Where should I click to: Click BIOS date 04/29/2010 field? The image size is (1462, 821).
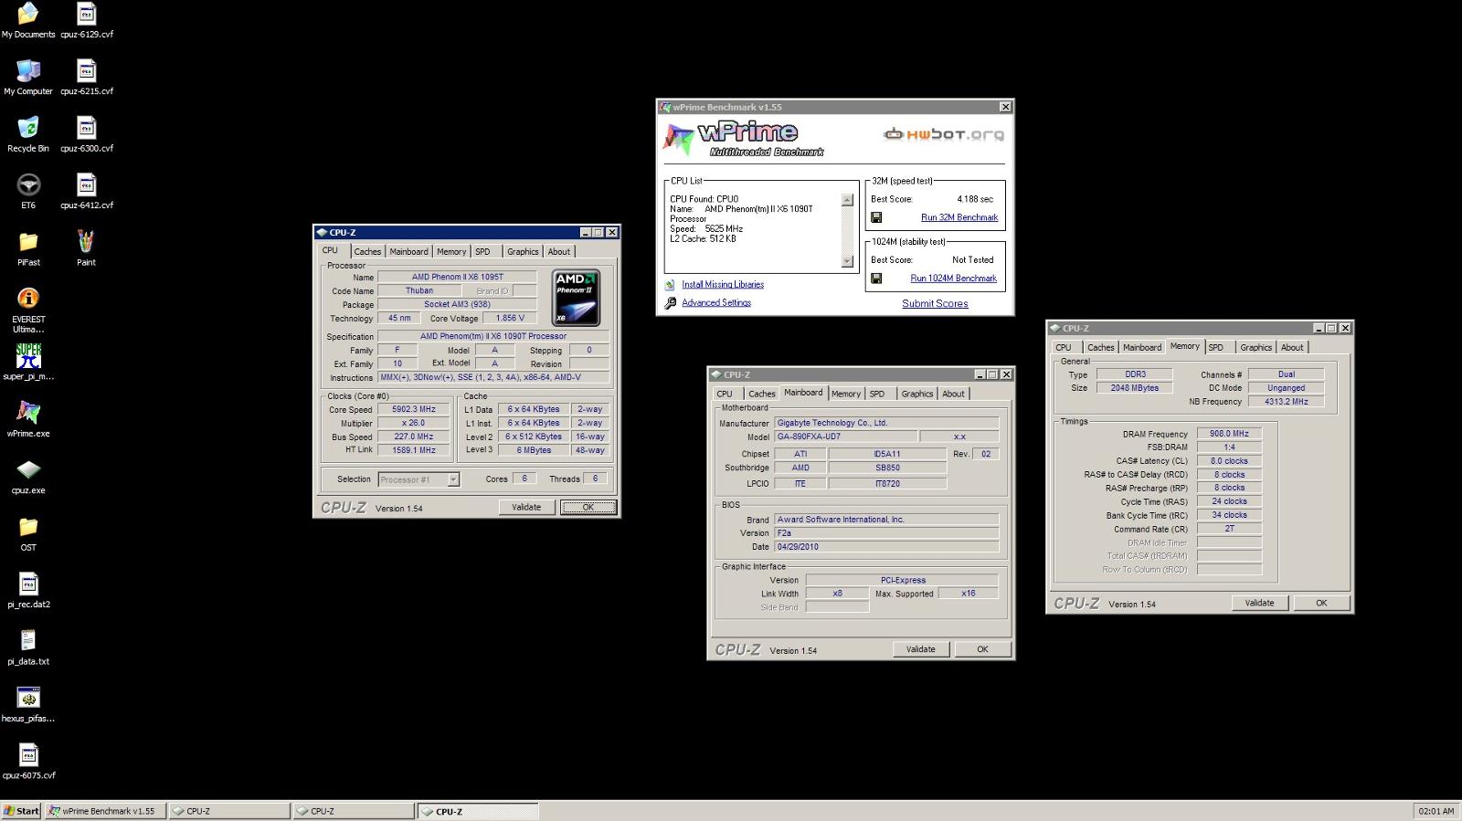[x=886, y=547]
